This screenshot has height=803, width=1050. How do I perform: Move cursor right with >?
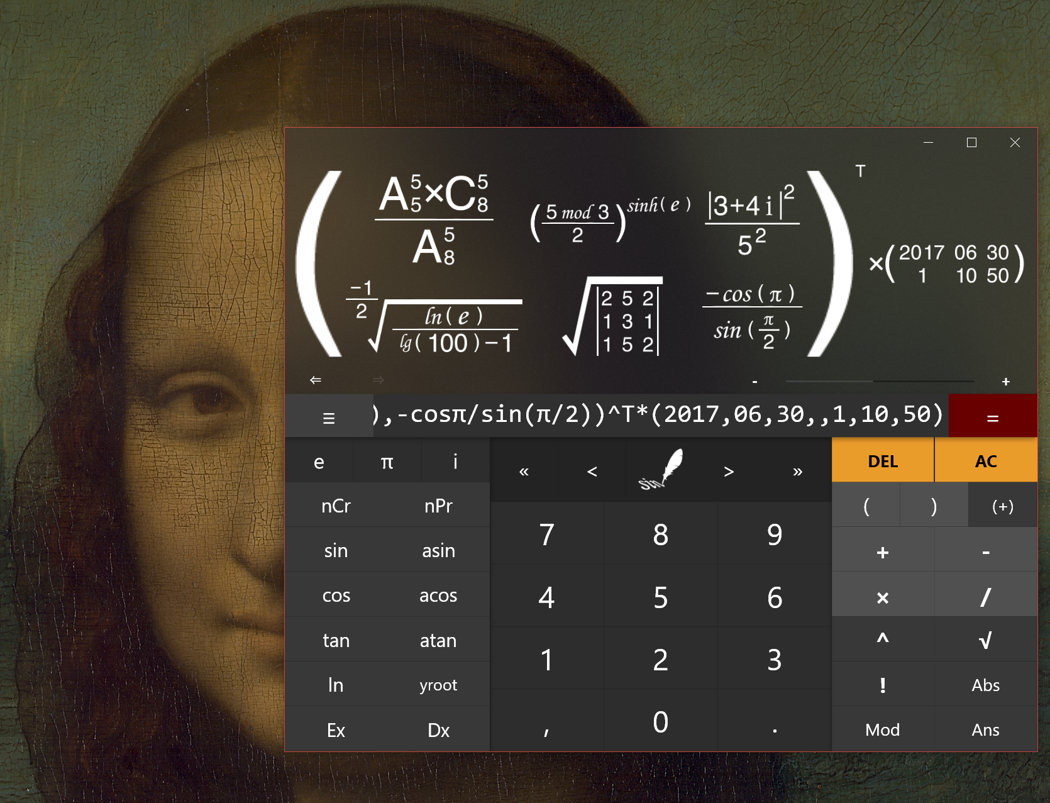(729, 471)
